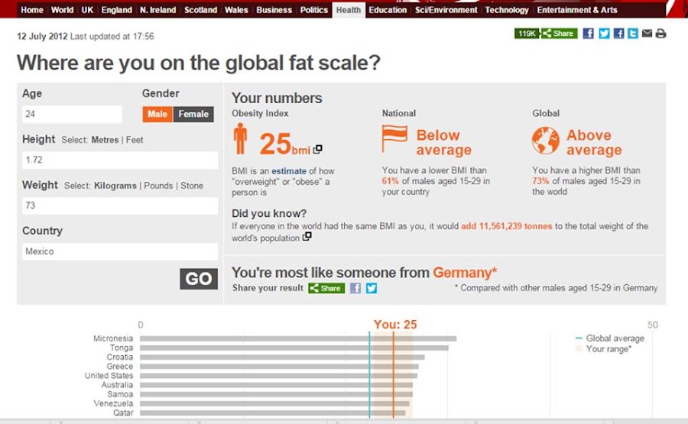Click the second Twitter icon in top row
Viewport: 688px width, 424px height.
(x=633, y=34)
